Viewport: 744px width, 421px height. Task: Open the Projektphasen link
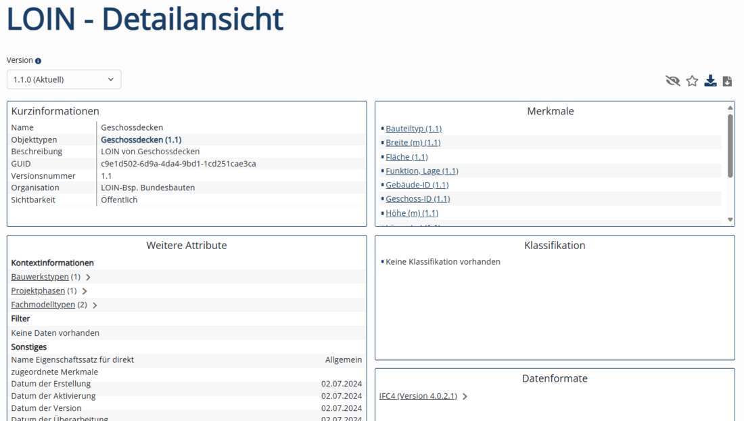pos(38,290)
